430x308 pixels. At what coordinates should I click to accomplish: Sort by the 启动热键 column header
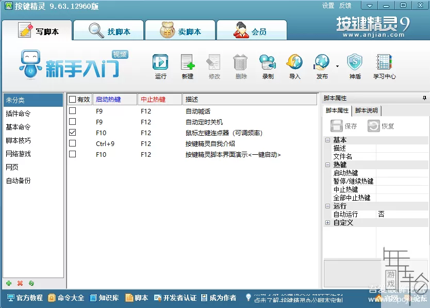pyautogui.click(x=115, y=100)
